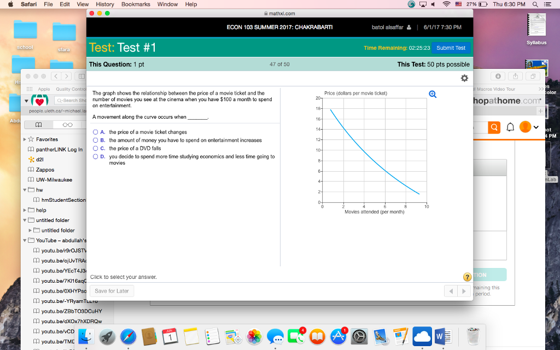Open System Preferences from the Dock

[359, 336]
